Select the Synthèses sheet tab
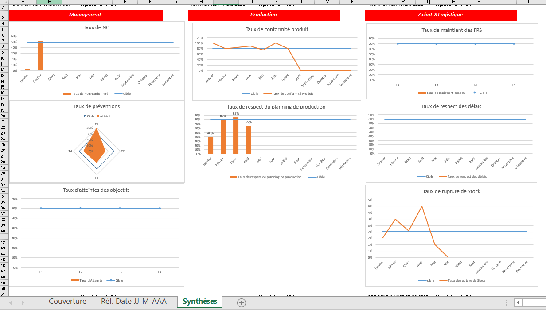The height and width of the screenshot is (310, 546). [200, 302]
